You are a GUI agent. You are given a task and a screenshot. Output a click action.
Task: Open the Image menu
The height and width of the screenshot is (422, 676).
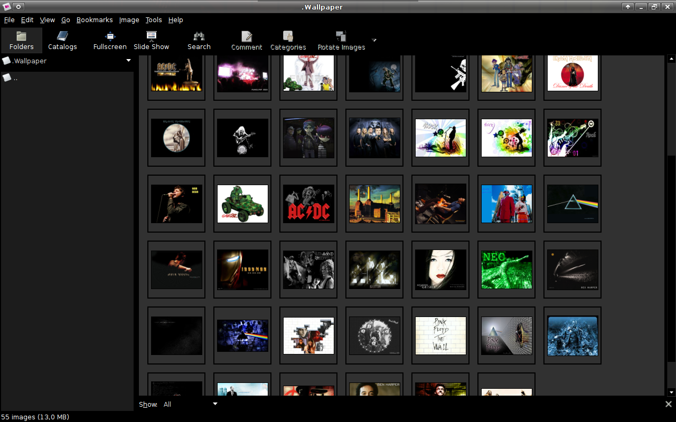click(x=129, y=20)
